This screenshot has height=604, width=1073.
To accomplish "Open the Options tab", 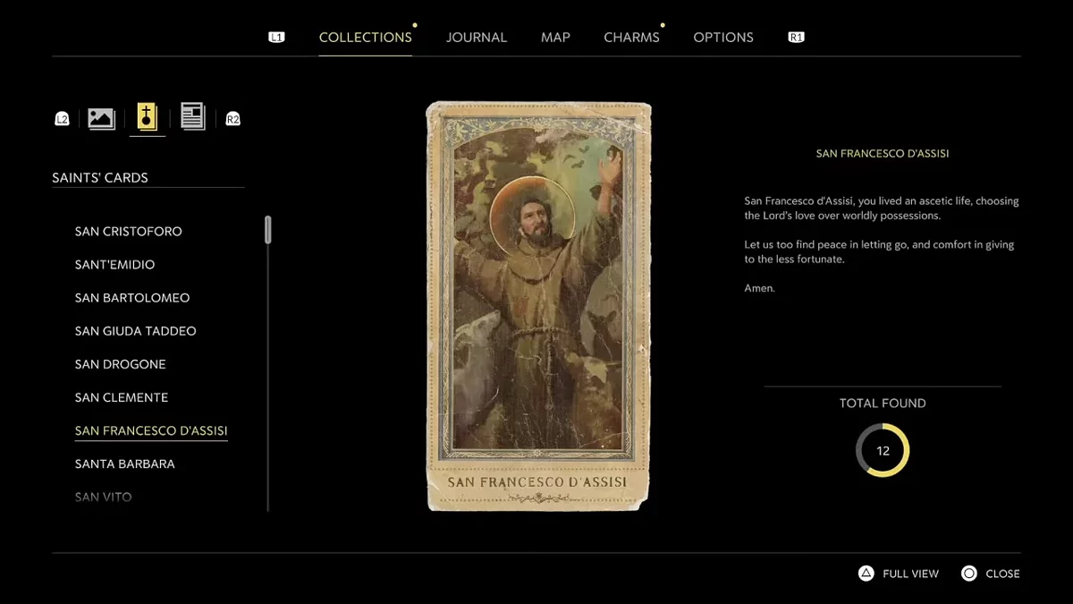I will click(723, 38).
